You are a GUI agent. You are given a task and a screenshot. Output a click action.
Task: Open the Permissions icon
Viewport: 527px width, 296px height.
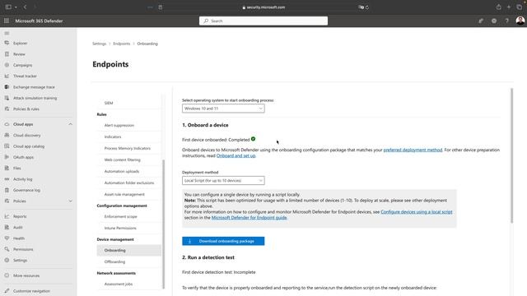(7, 249)
